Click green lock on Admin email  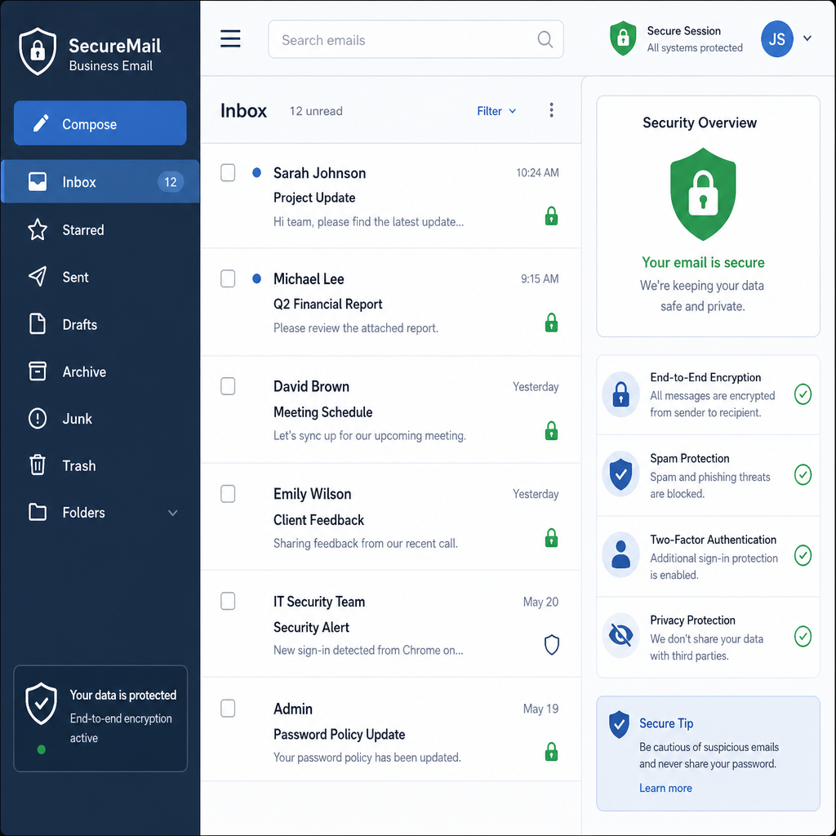[x=551, y=752]
